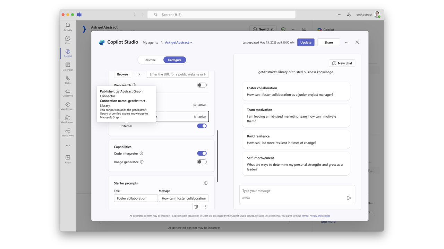This screenshot has height=249, width=444.
Task: Click the Update button
Action: (x=306, y=42)
